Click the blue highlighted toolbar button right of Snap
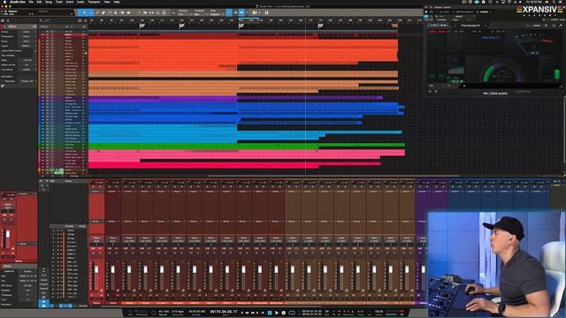Image resolution: width=566 pixels, height=318 pixels. tap(241, 12)
